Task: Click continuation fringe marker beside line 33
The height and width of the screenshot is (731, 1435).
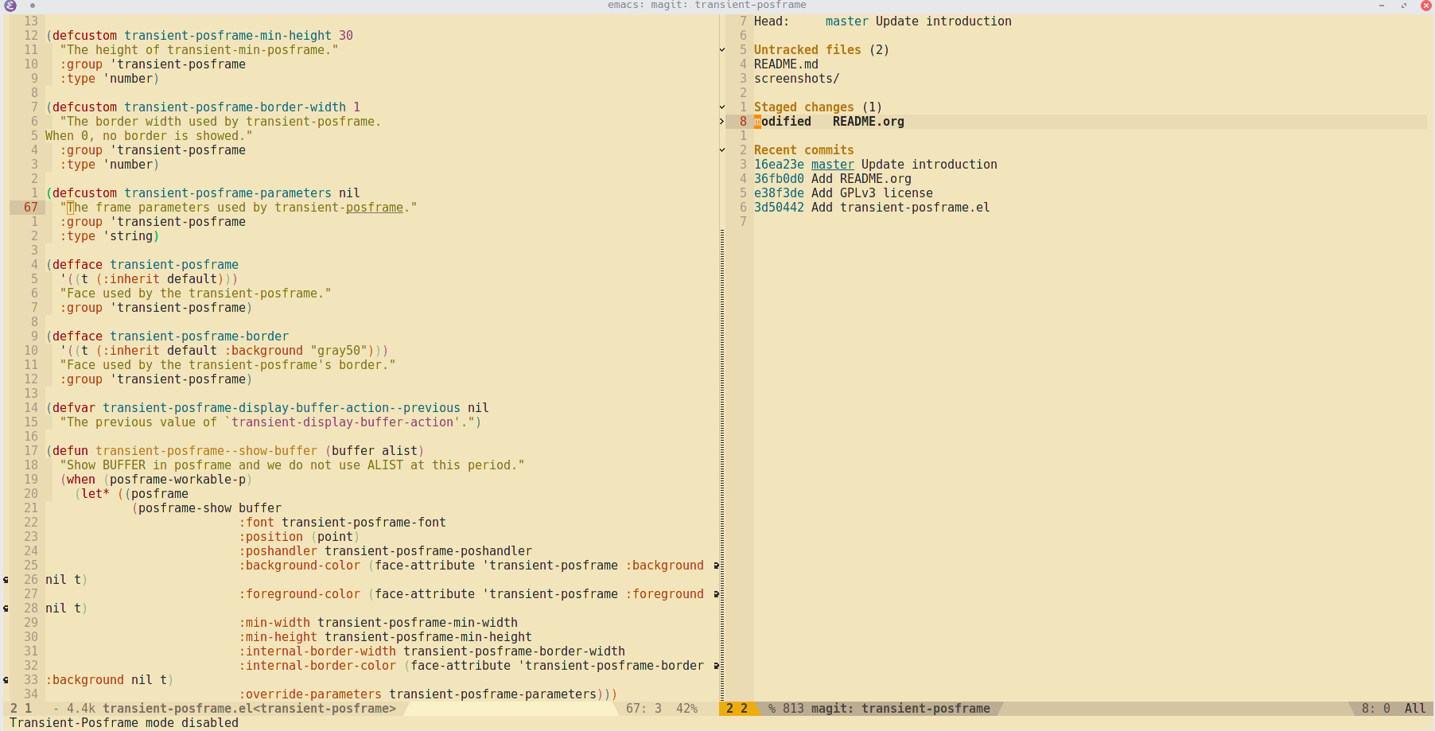Action: 6,680
